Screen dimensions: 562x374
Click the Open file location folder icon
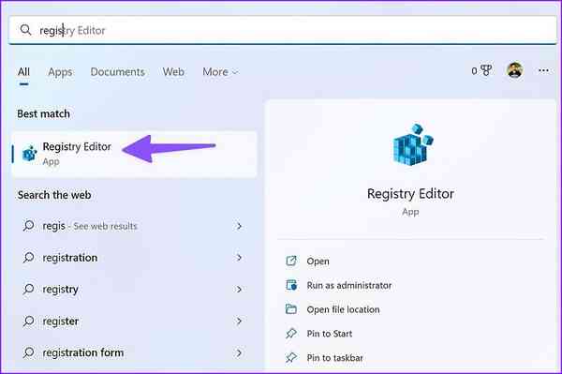pos(291,308)
